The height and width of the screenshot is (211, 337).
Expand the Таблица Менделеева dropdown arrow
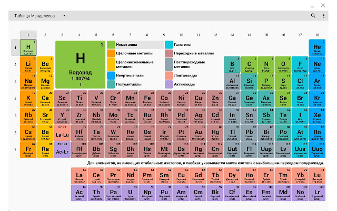(64, 16)
